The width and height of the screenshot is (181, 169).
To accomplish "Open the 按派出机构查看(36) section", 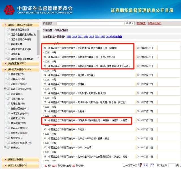I will coord(5,165).
